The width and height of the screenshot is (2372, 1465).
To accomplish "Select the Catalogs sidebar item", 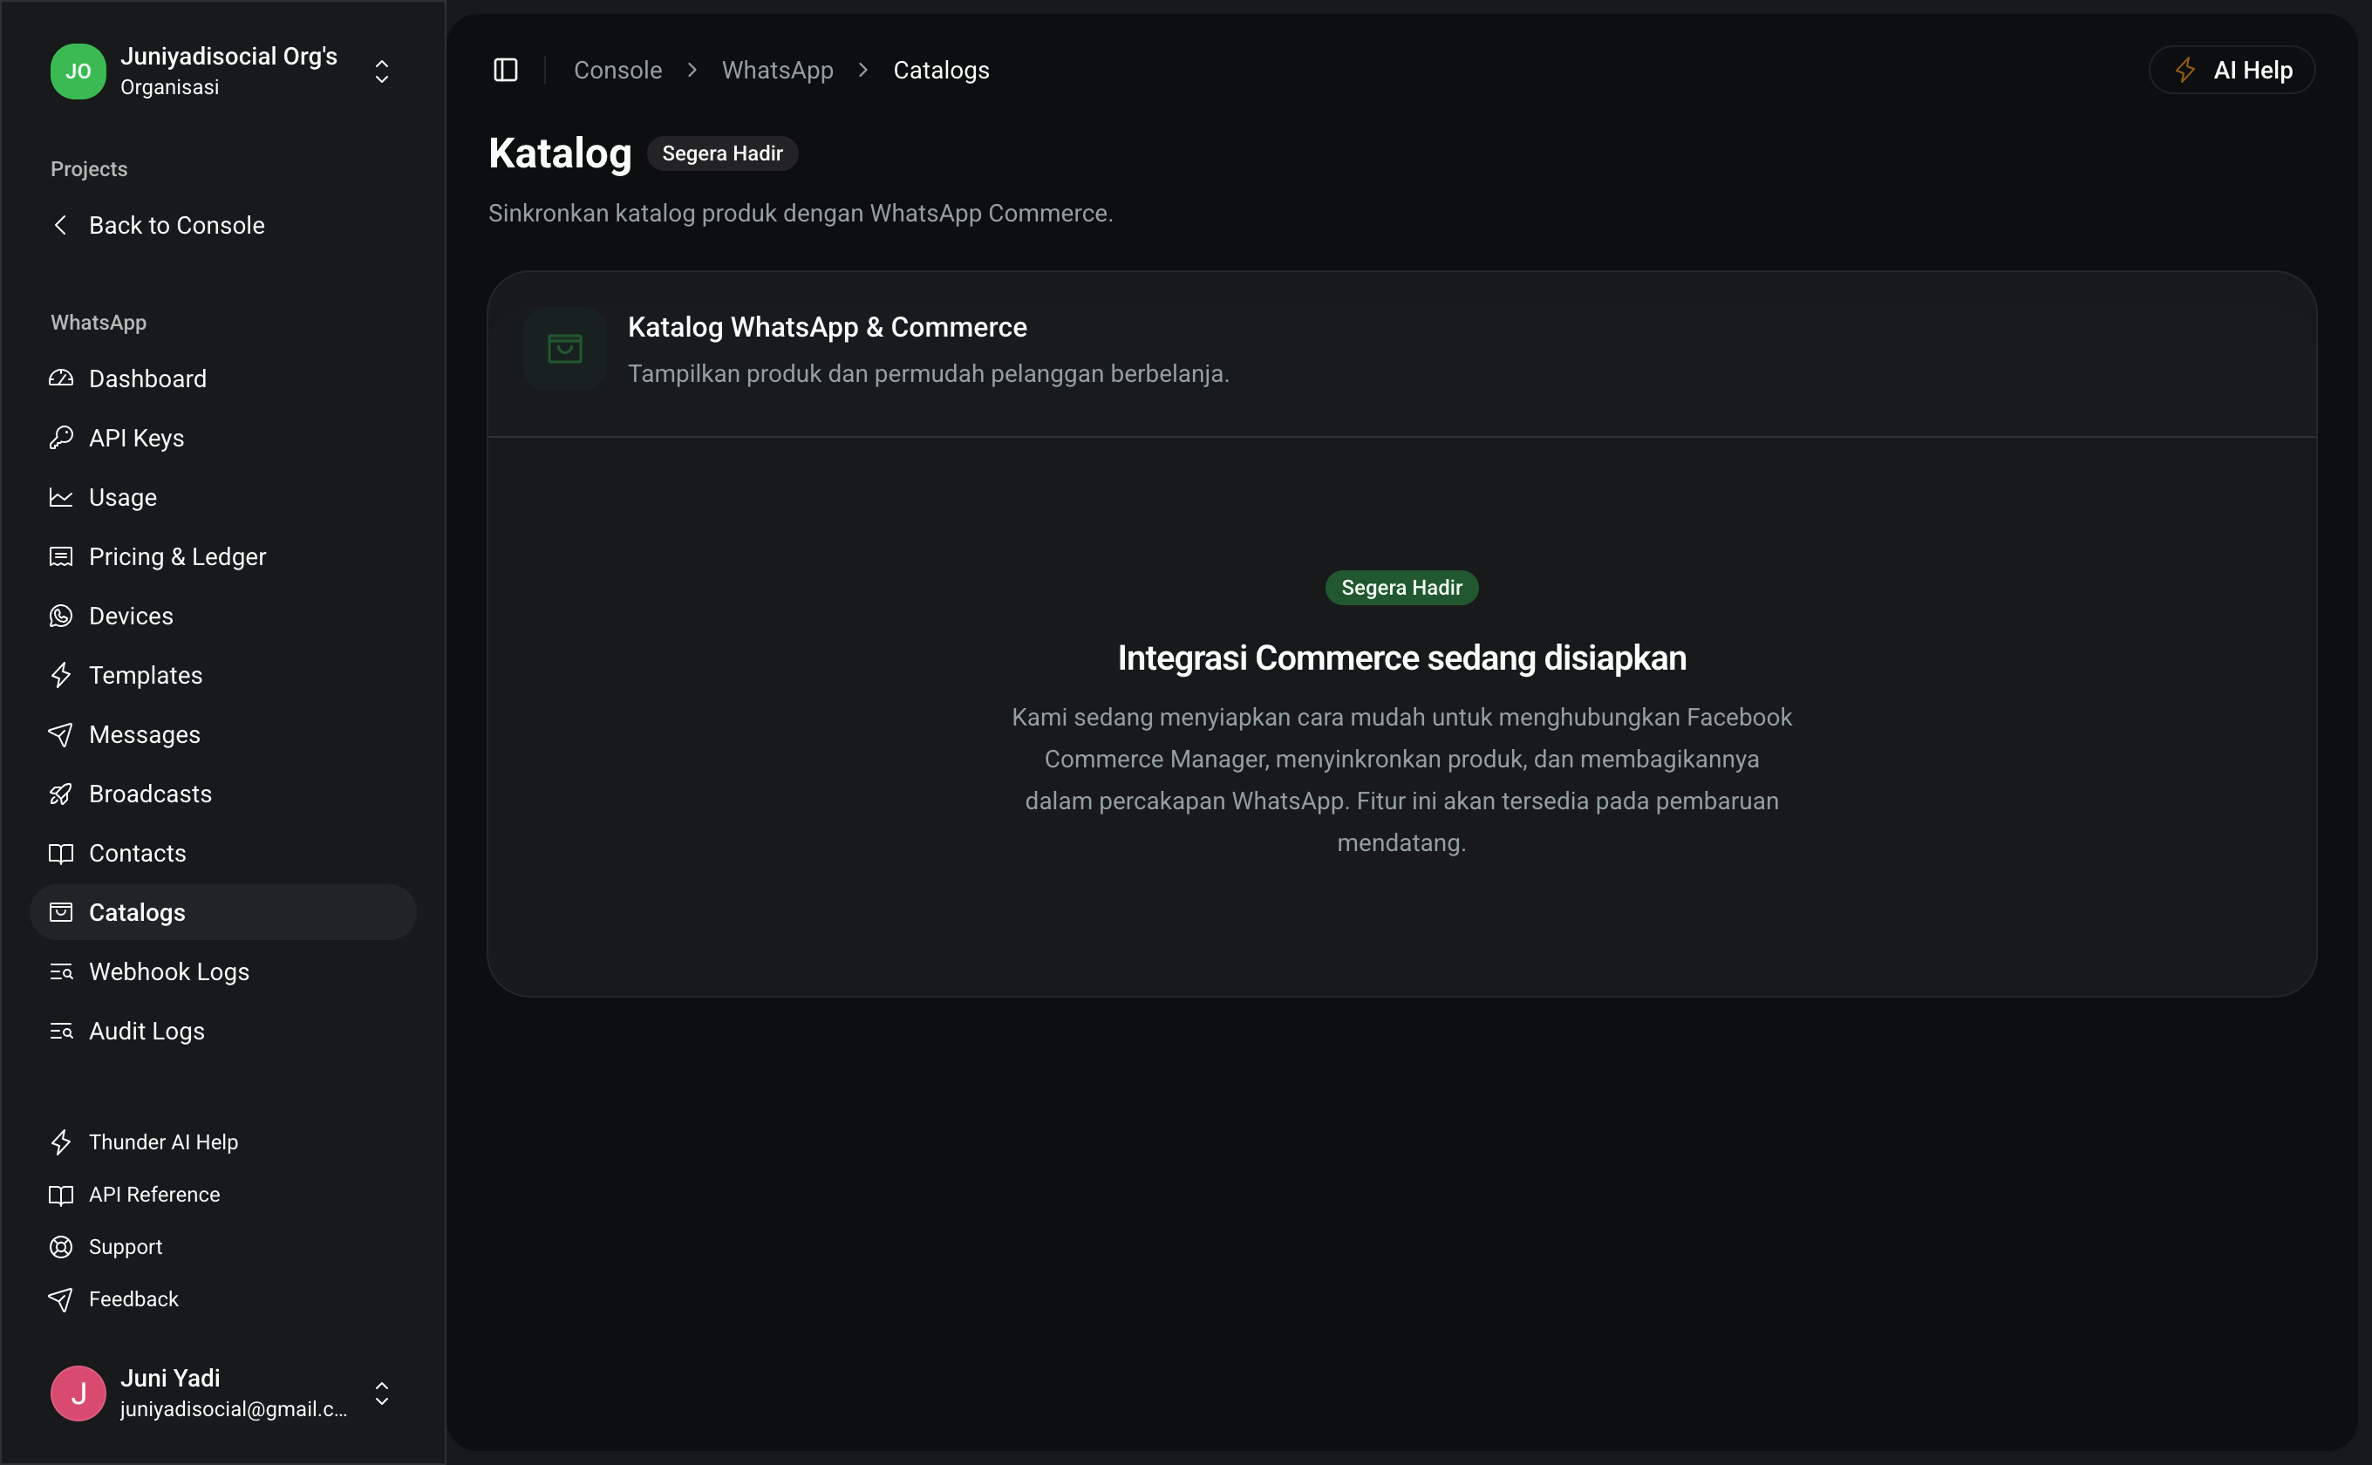I will (223, 913).
